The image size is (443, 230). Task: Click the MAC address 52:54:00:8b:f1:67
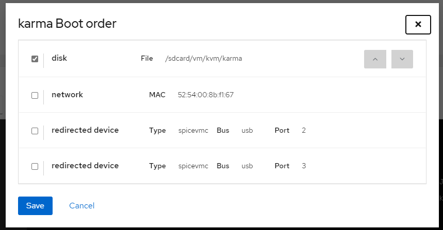coord(206,95)
